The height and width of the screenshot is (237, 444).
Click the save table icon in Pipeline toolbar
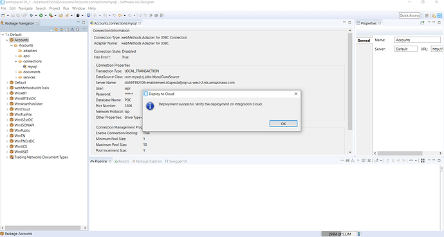pos(364,161)
